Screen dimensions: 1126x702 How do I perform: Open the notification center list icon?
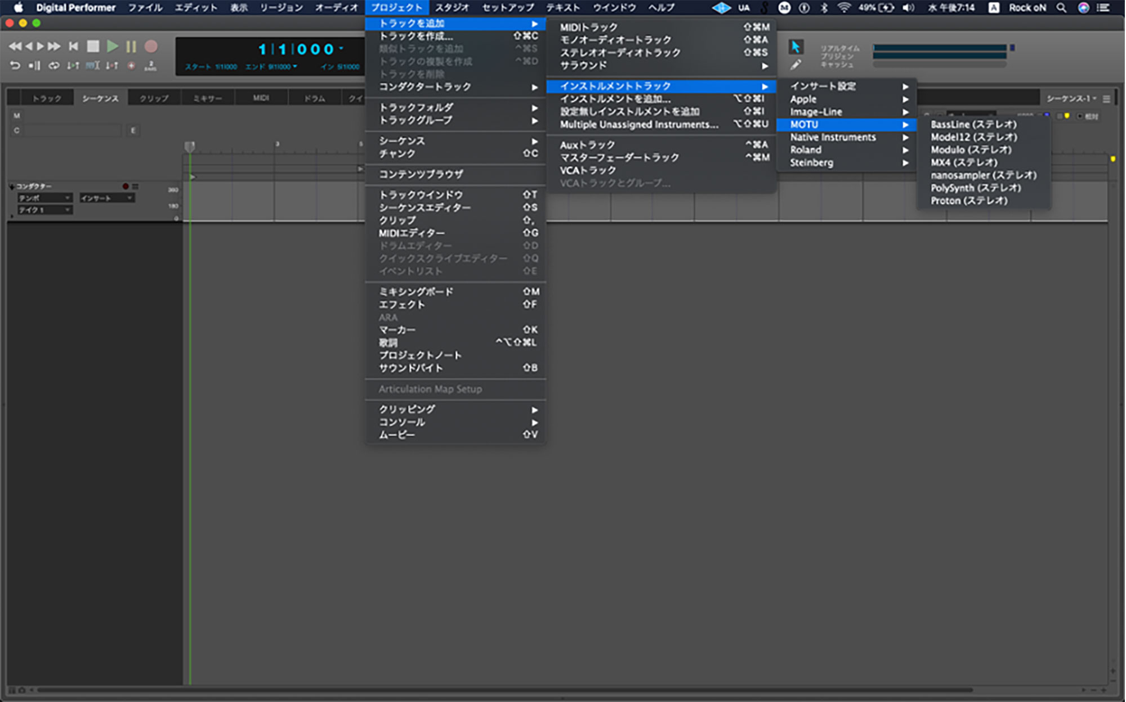1103,7
